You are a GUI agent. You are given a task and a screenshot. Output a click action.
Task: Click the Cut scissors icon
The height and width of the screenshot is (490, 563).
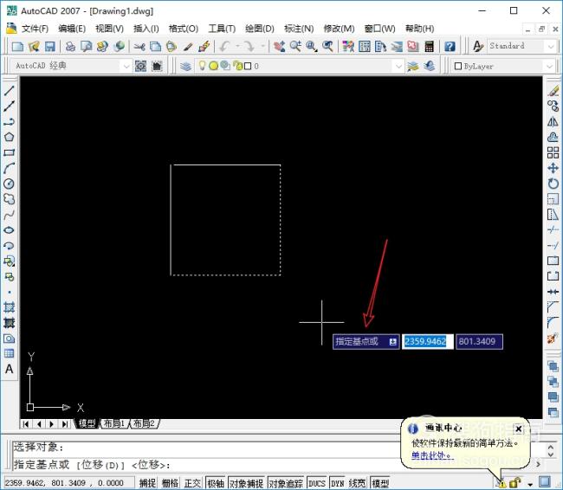click(x=139, y=46)
